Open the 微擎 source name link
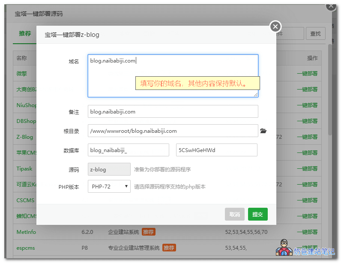Viewport: 341px width, 263px height. [x=22, y=74]
